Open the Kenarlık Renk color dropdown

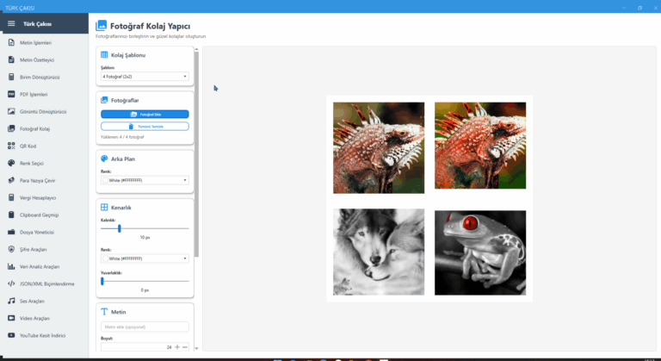coord(145,258)
